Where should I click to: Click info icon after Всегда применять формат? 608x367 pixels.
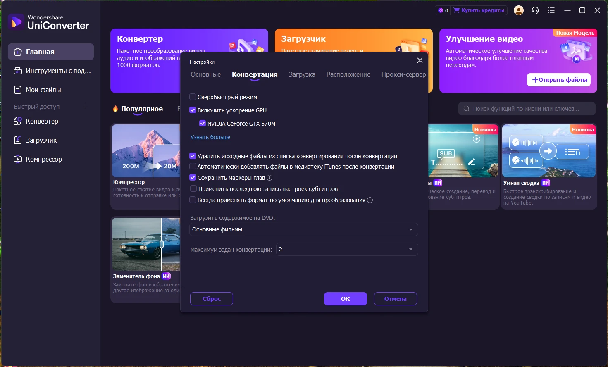coord(370,200)
